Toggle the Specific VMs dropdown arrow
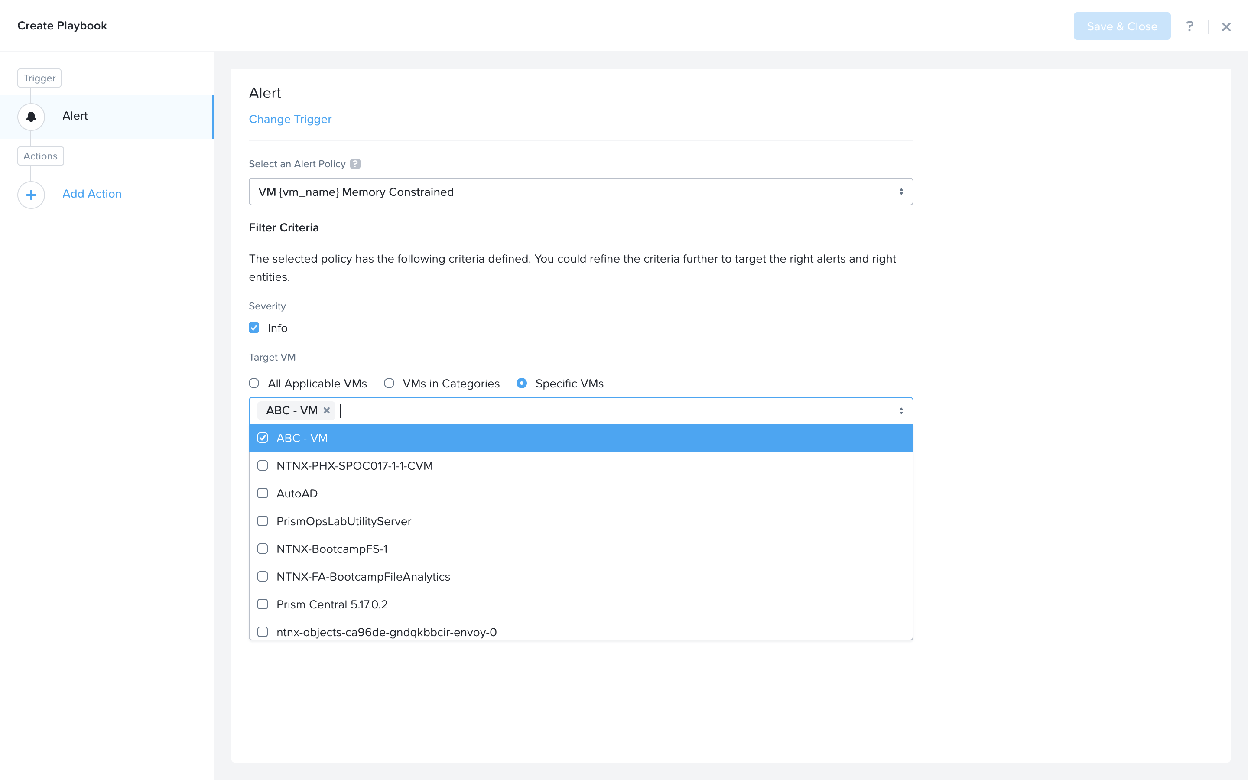This screenshot has width=1248, height=780. [901, 411]
